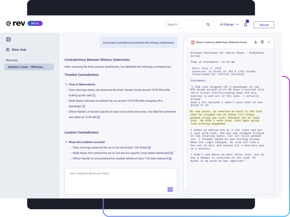The width and height of the screenshot is (290, 217).
Task: Click the Ask a question input box
Action: coord(121,181)
